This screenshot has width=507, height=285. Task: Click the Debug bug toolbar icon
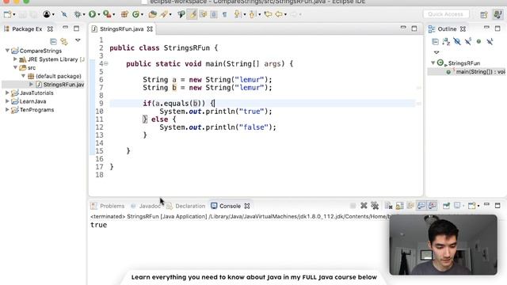click(x=78, y=14)
